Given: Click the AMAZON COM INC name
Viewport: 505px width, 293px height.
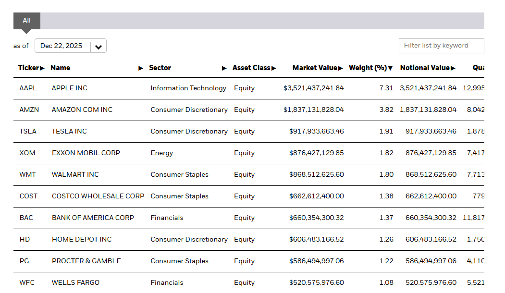Looking at the screenshot, I should [x=82, y=110].
